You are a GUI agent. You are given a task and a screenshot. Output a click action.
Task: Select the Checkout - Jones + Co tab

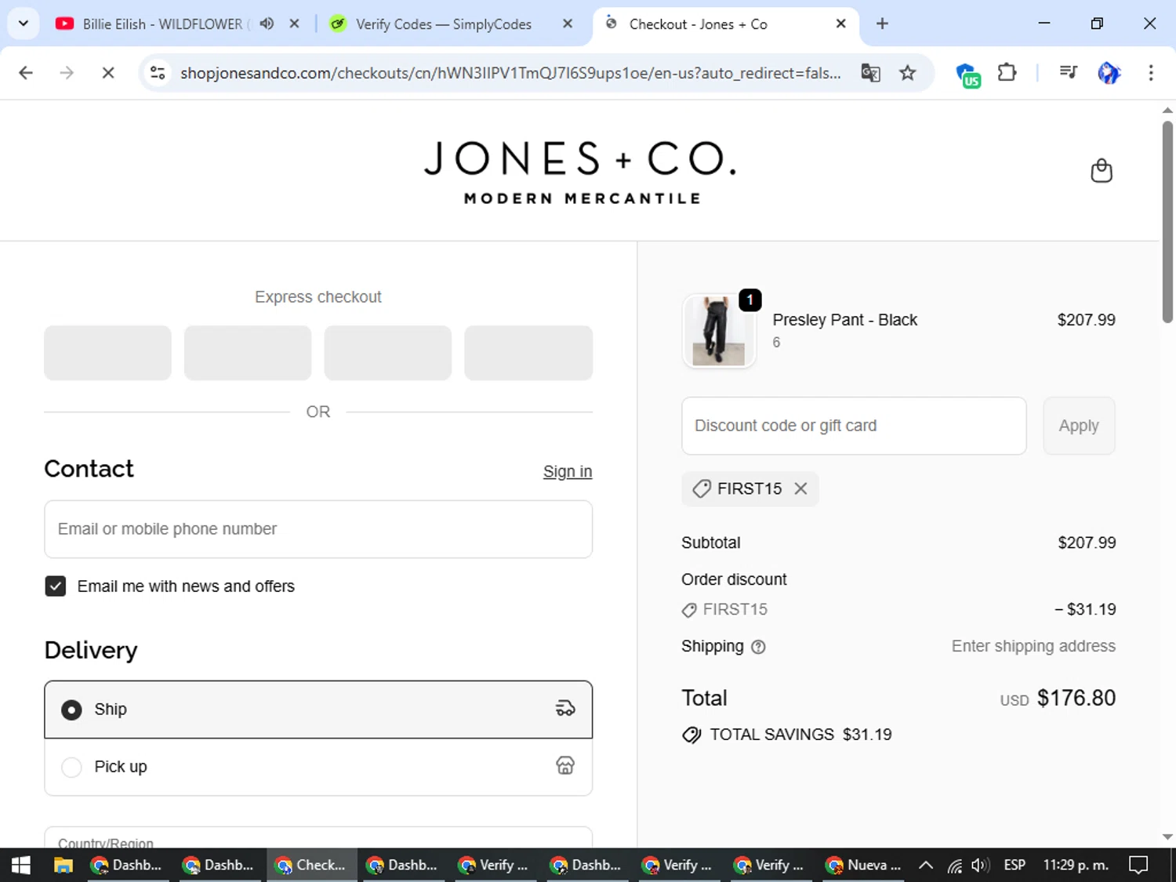pyautogui.click(x=698, y=24)
